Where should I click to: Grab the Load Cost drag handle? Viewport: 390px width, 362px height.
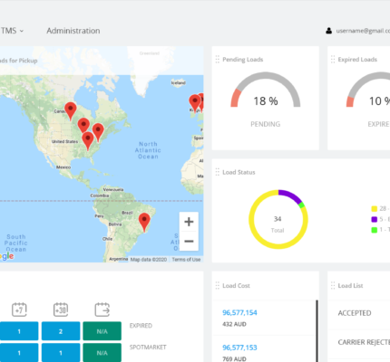pyautogui.click(x=217, y=286)
